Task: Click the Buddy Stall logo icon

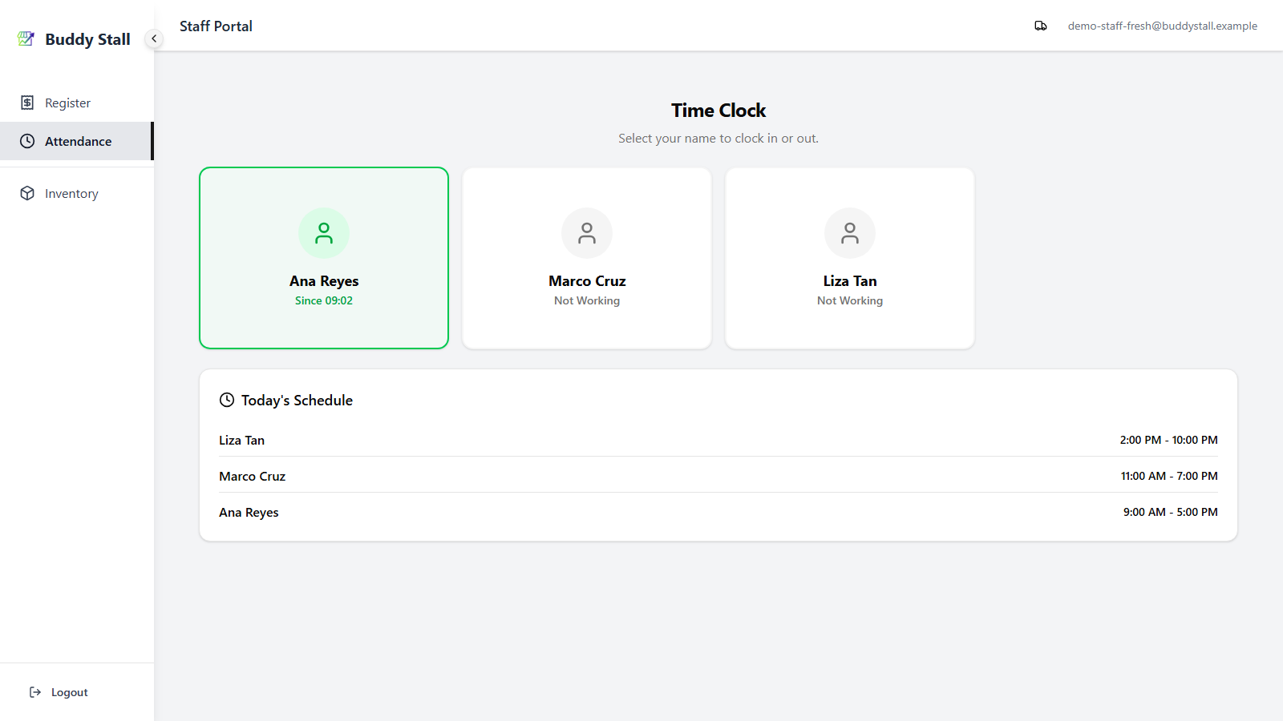Action: pos(26,38)
